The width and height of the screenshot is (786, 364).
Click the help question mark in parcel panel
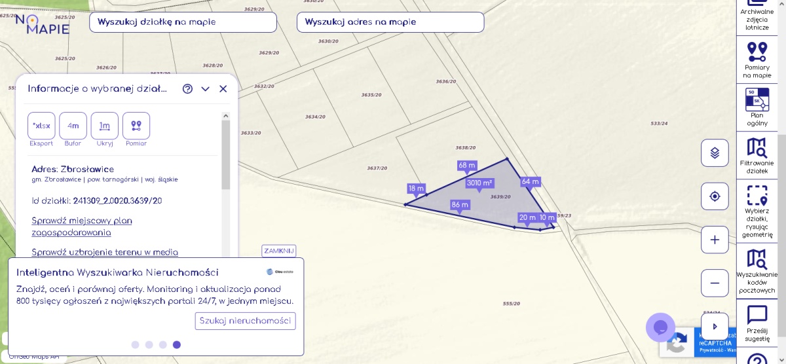(x=187, y=89)
